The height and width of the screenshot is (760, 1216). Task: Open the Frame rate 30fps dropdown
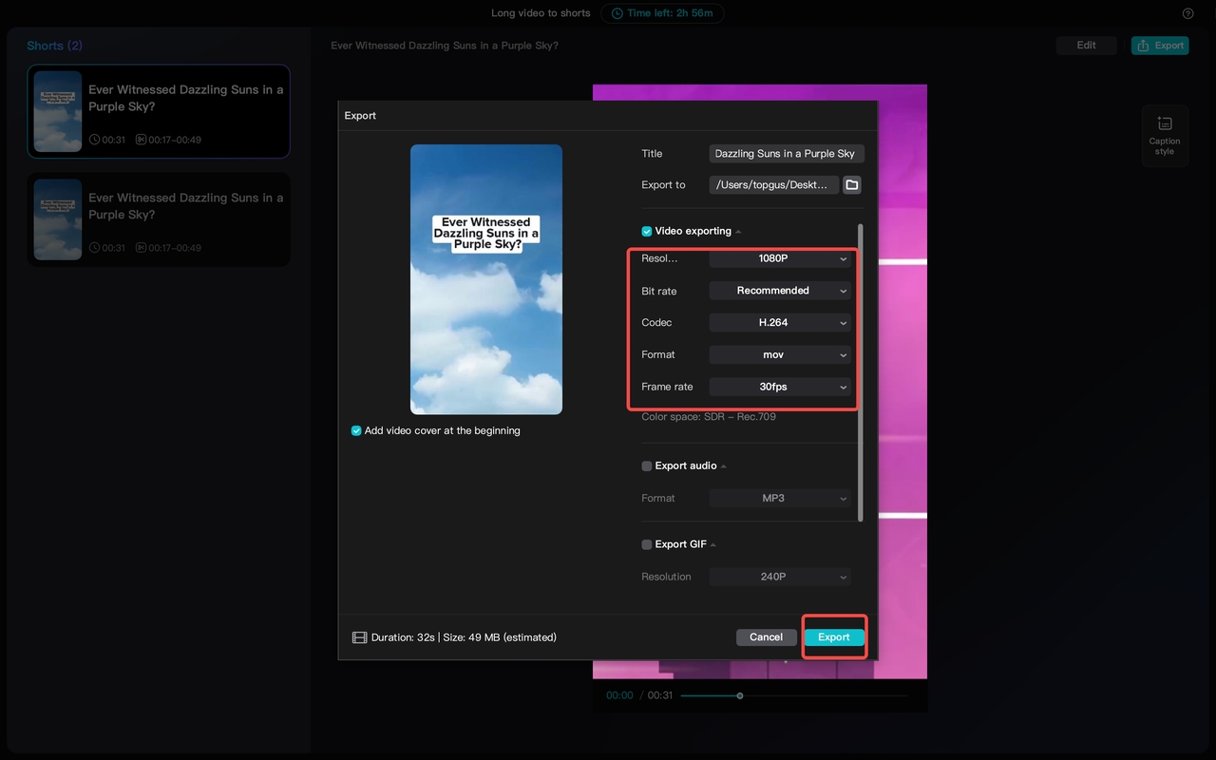pyautogui.click(x=780, y=387)
